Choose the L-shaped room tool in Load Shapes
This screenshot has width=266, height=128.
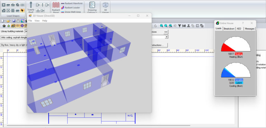(x=4, y=10)
